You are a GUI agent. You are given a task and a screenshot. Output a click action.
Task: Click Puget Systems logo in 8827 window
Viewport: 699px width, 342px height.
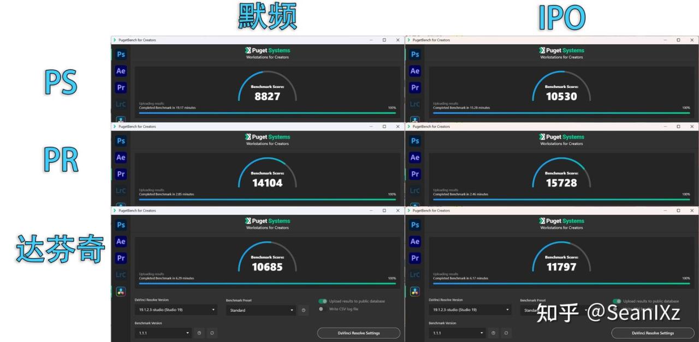268,50
